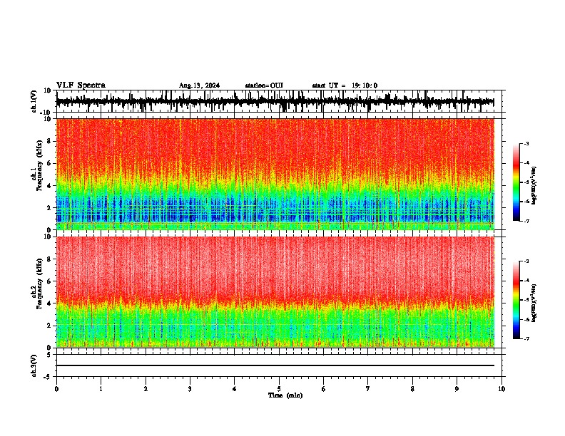Select the date text "Aug.13, 2024"
This screenshot has height=436, width=565.
tap(199, 85)
